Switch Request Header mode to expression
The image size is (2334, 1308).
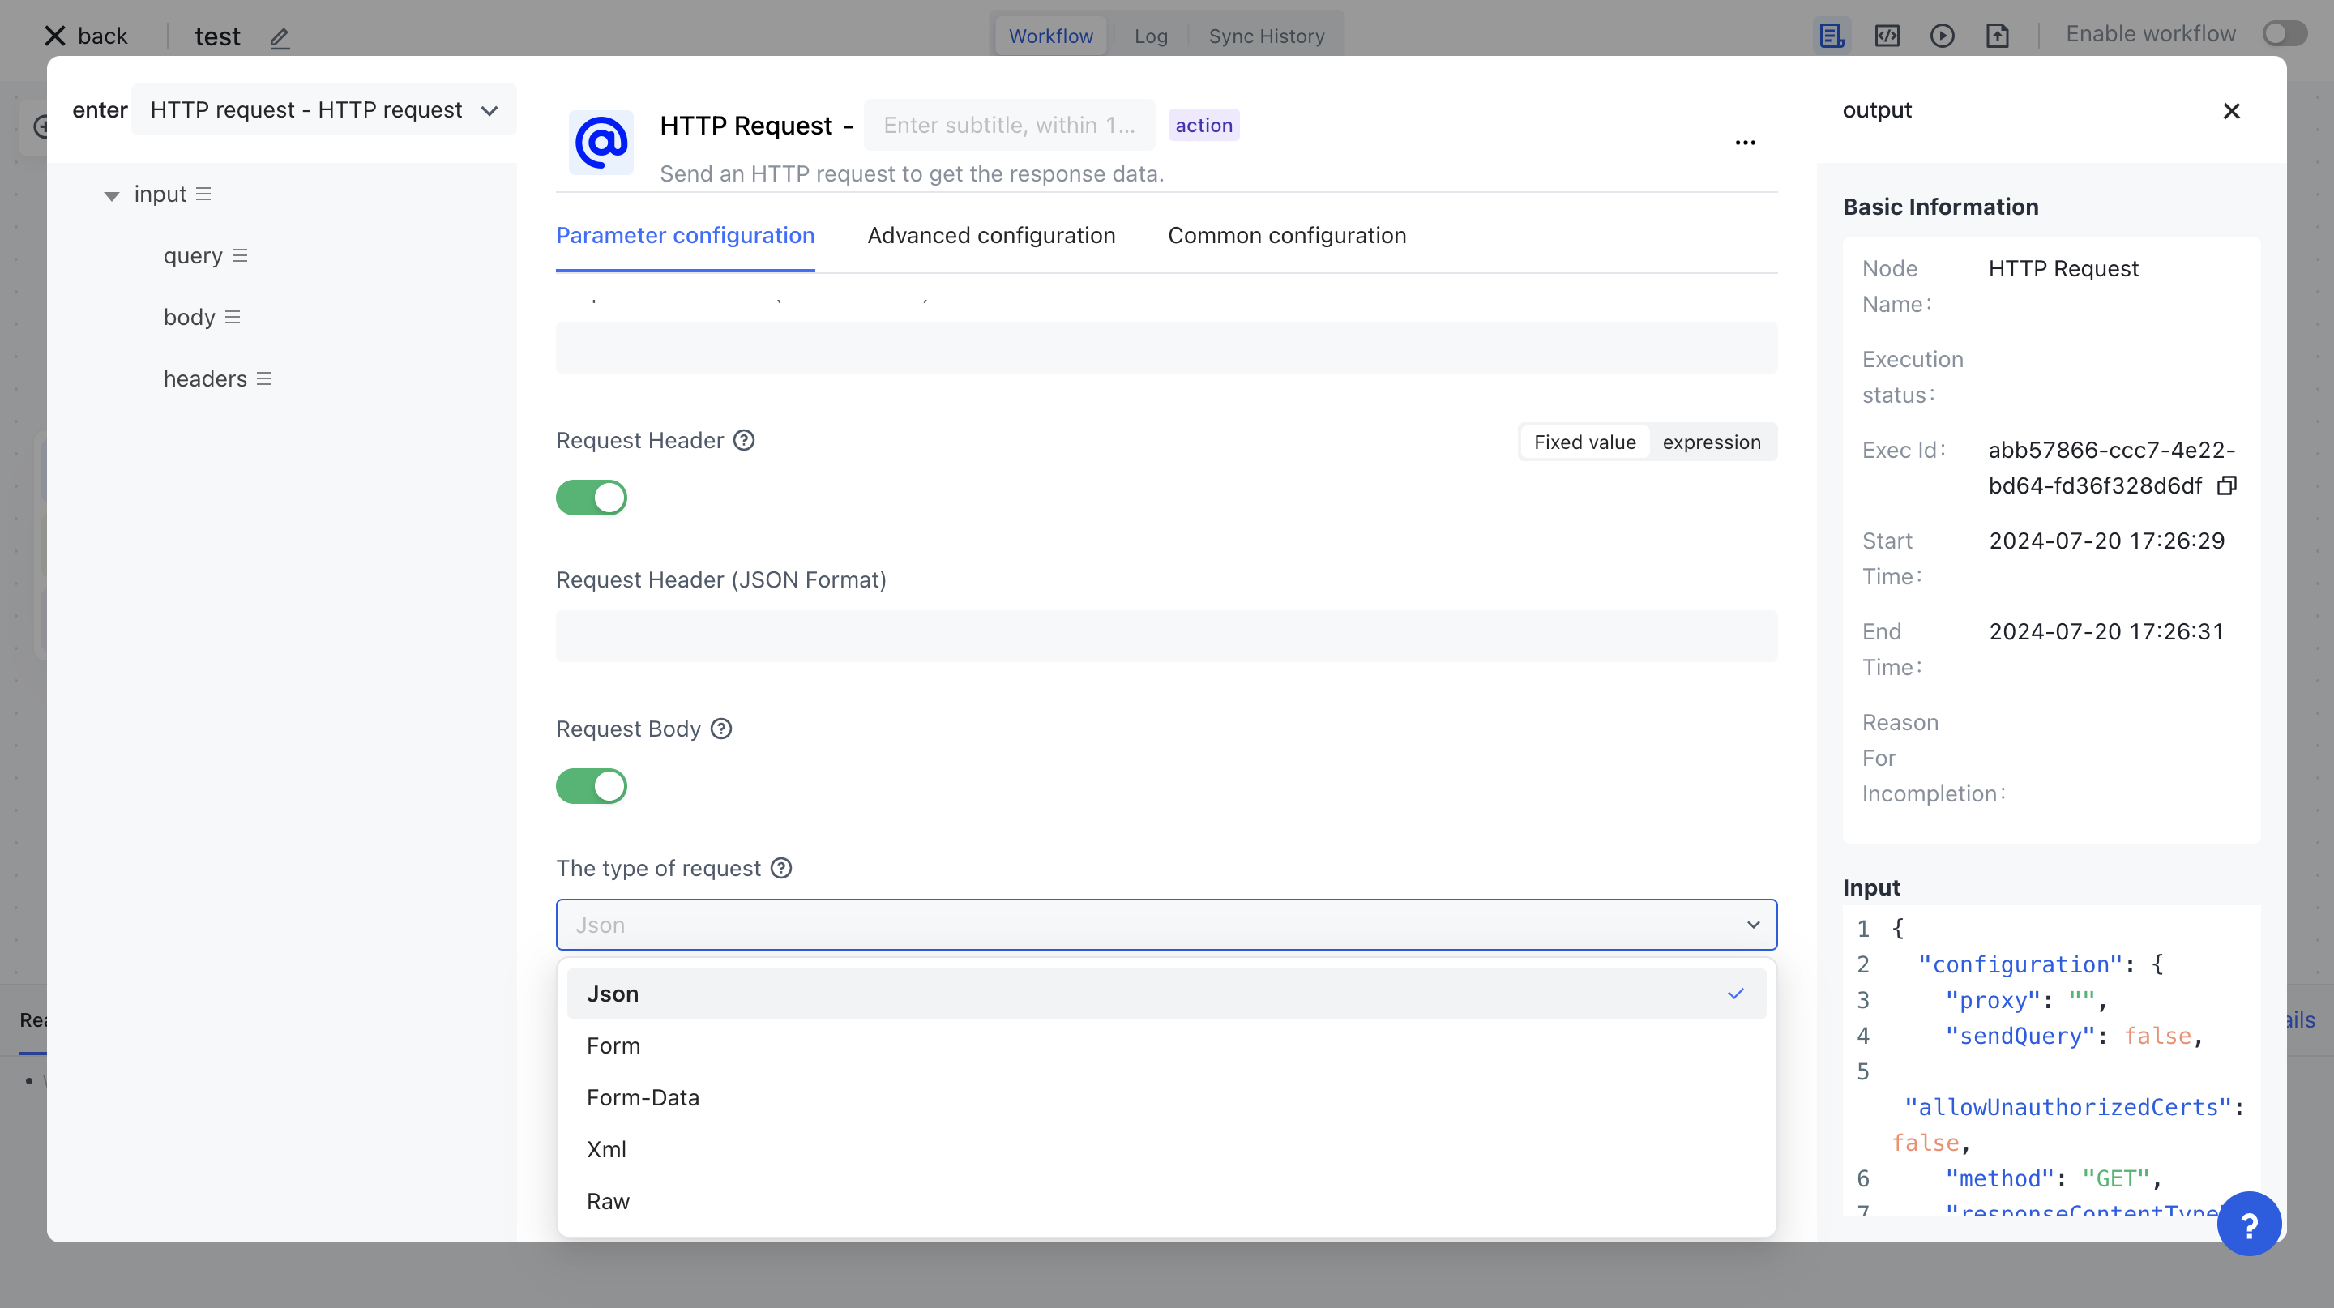click(1712, 442)
